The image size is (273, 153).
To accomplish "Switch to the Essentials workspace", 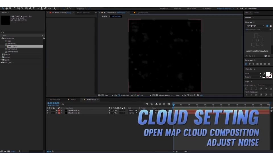I will pos(164,8).
